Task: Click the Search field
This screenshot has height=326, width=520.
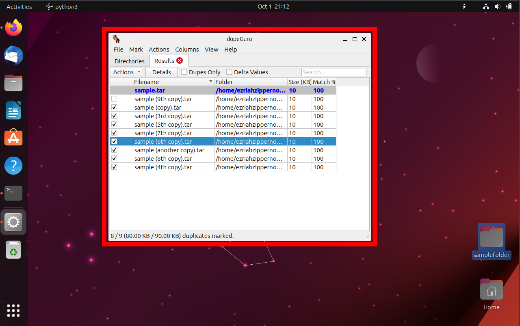Action: coord(334,72)
